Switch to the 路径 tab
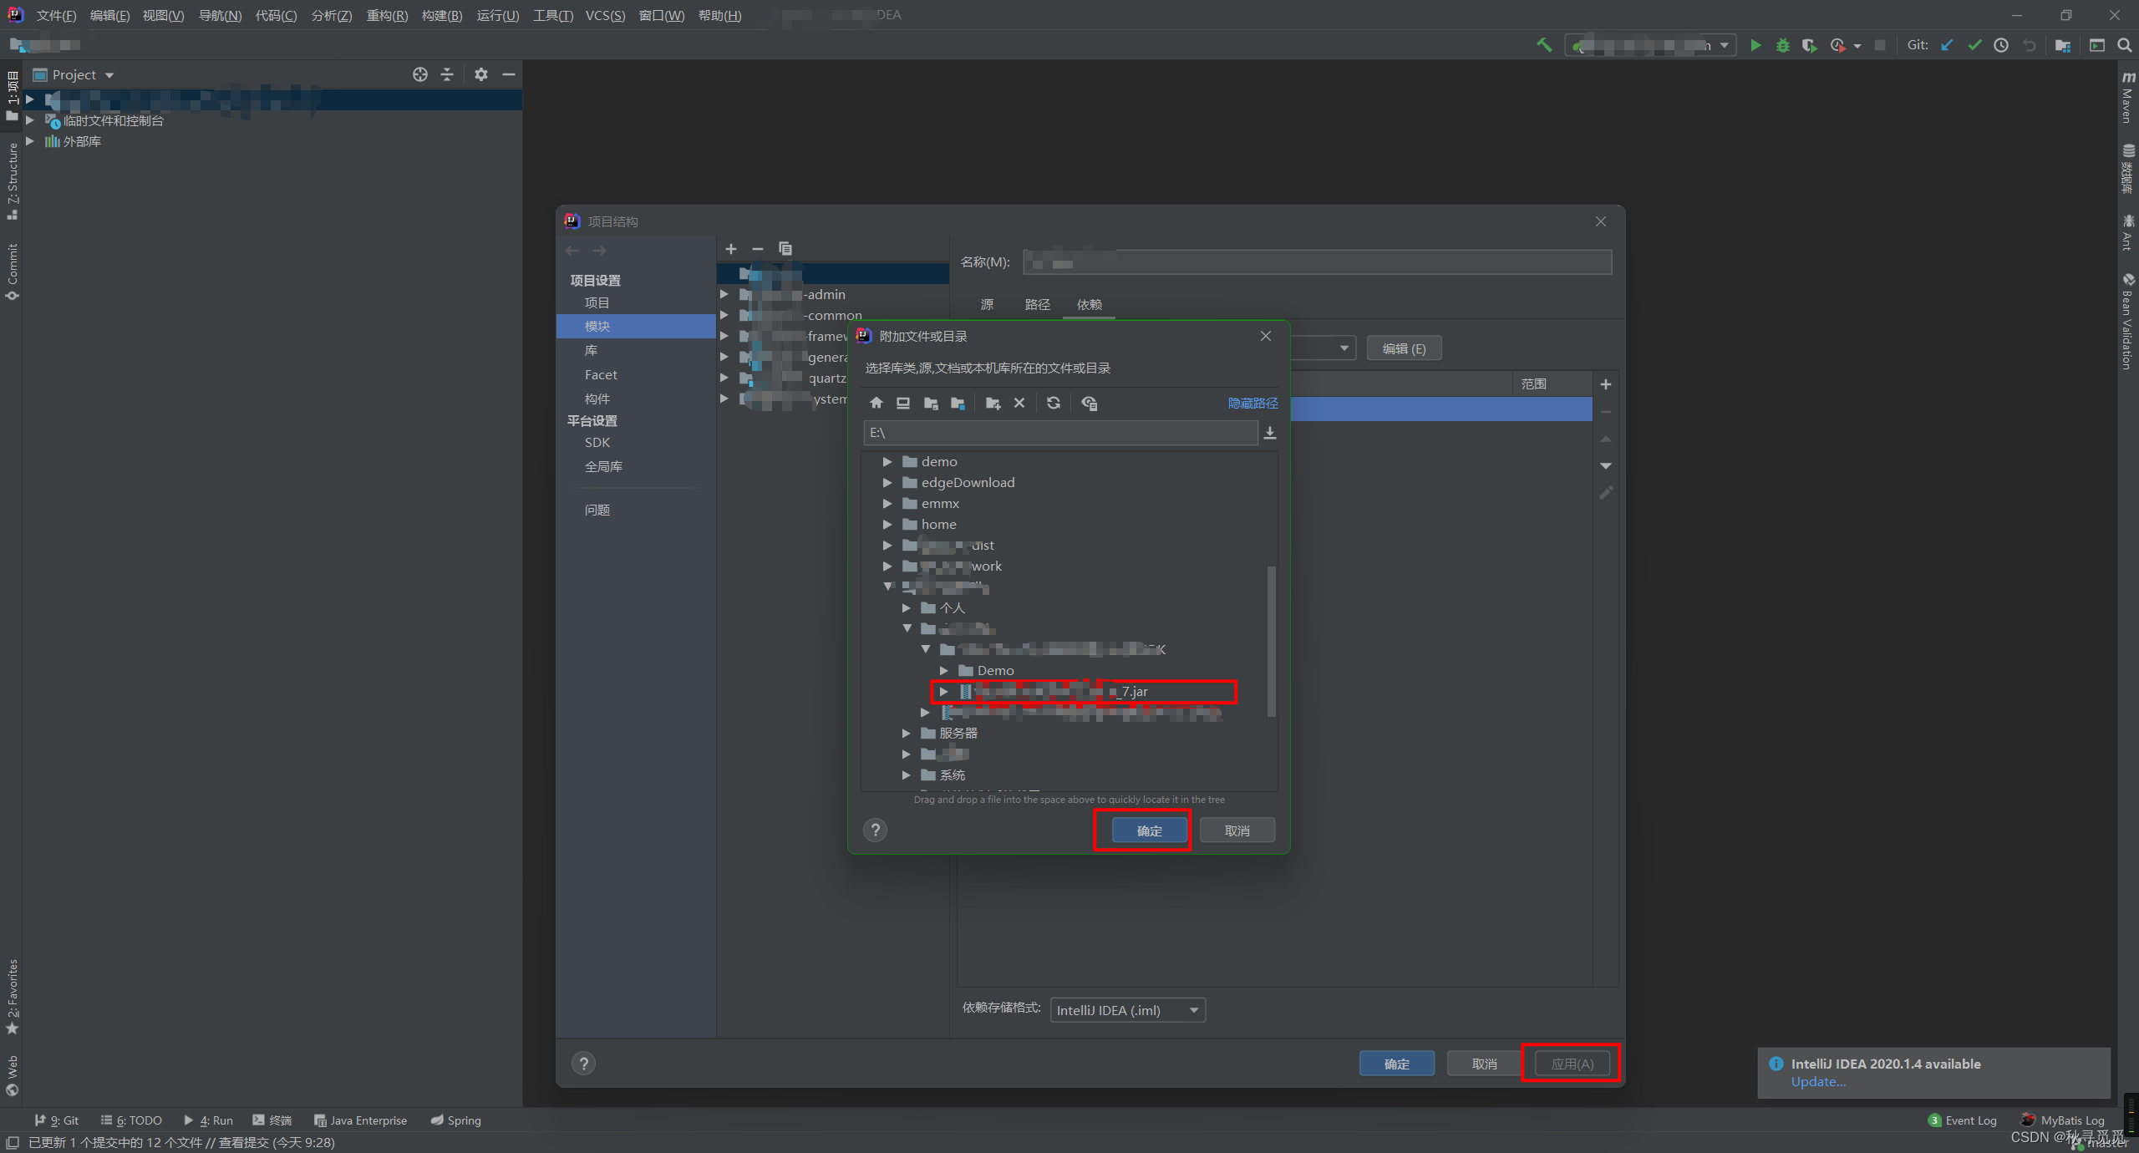 point(1037,305)
